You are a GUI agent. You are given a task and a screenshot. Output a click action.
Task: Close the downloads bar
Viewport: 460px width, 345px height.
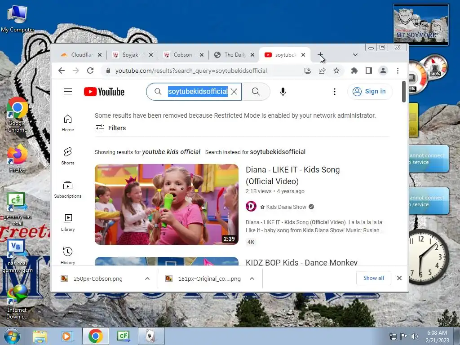(x=399, y=278)
